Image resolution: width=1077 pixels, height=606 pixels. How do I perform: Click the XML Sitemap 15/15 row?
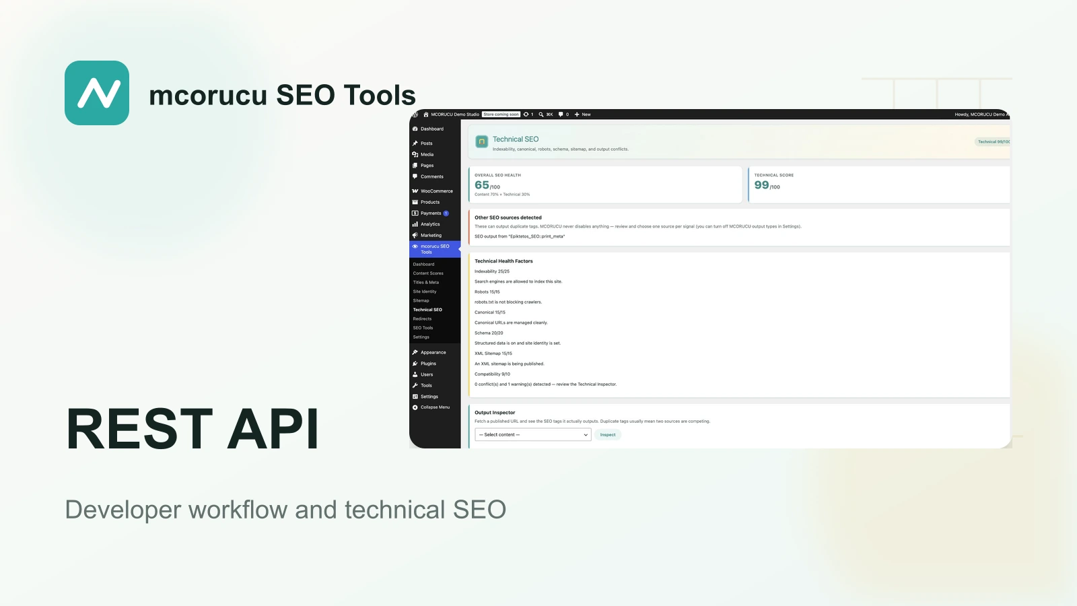[493, 353]
